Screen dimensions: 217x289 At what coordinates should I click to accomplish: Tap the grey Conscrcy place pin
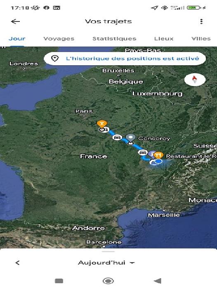[x=130, y=138]
